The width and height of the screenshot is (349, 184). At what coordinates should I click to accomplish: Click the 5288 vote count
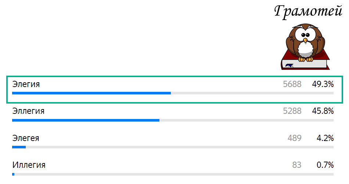tap(292, 111)
